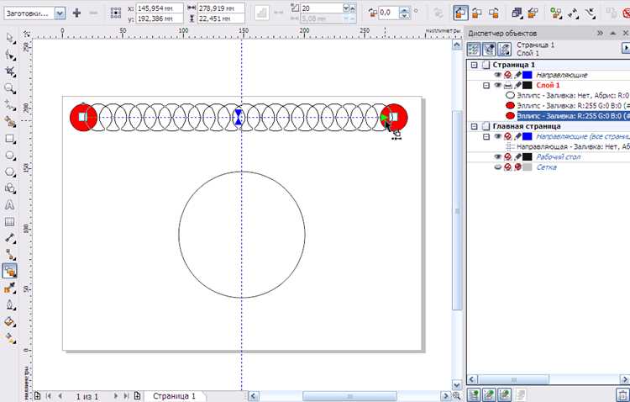This screenshot has width=630, height=402.
Task: Select the Table tool
Action: [9, 222]
